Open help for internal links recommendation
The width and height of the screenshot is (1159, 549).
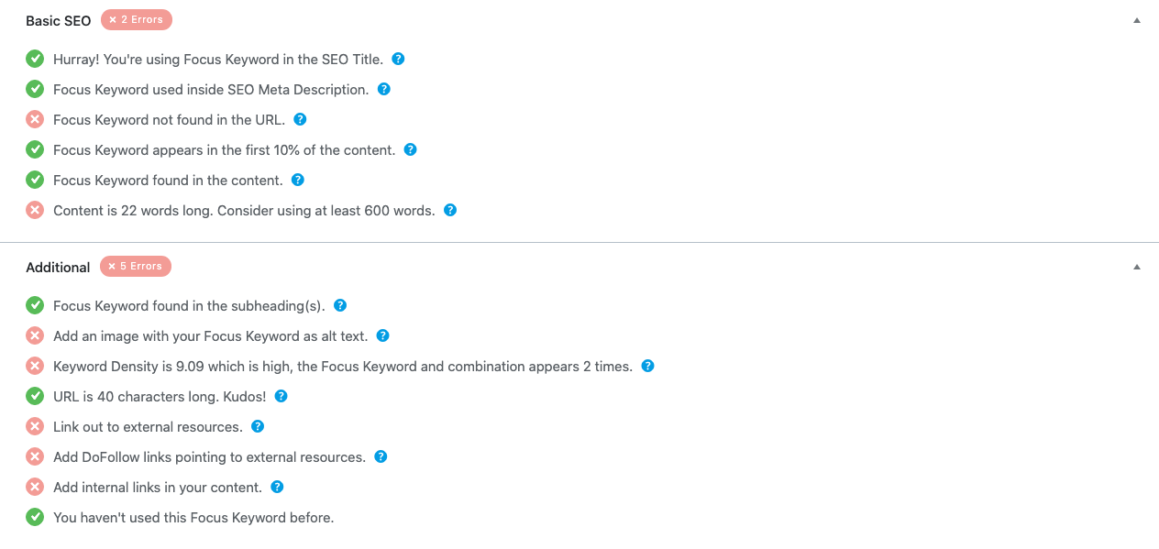[x=277, y=487]
